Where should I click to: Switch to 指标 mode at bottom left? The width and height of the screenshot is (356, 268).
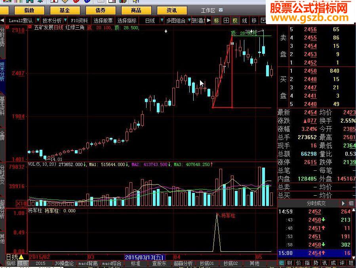tap(11, 263)
